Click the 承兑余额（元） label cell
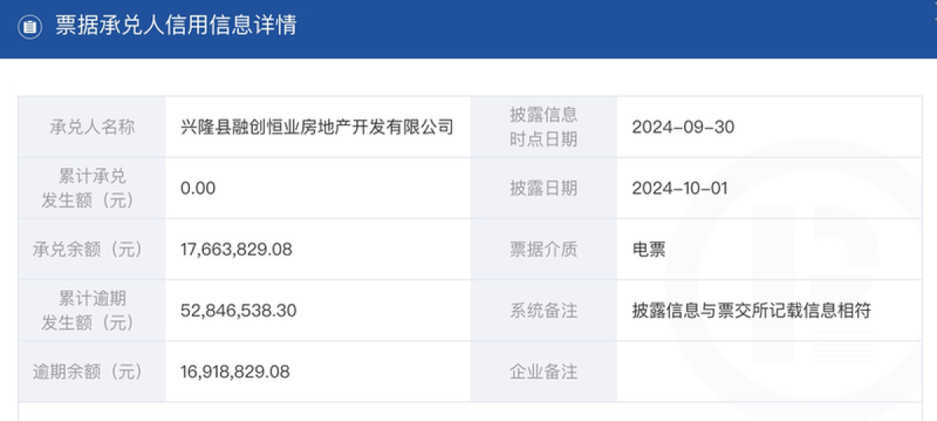This screenshot has width=937, height=421. (x=92, y=249)
